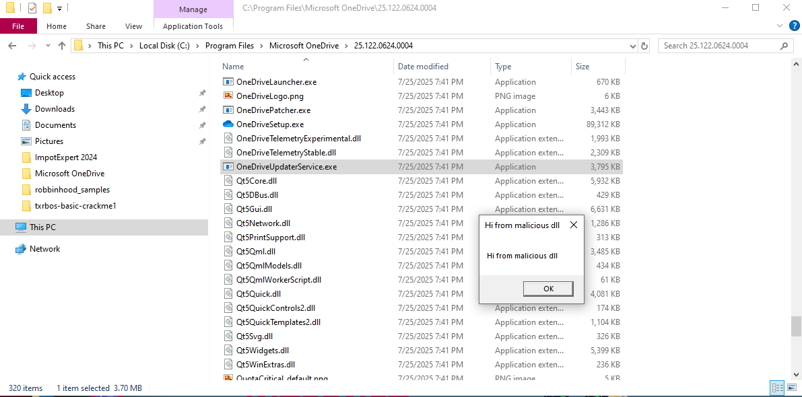This screenshot has height=397, width=802.
Task: Open recent locations dropdown arrow
Action: (x=48, y=46)
